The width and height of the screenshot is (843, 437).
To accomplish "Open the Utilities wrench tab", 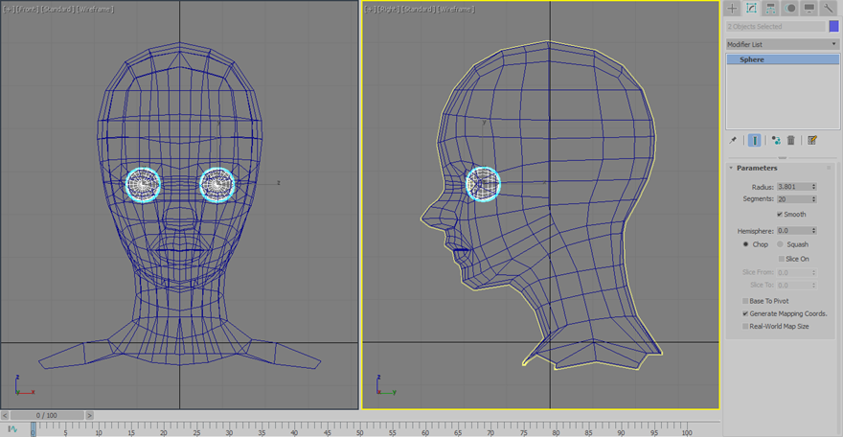I will coord(828,8).
